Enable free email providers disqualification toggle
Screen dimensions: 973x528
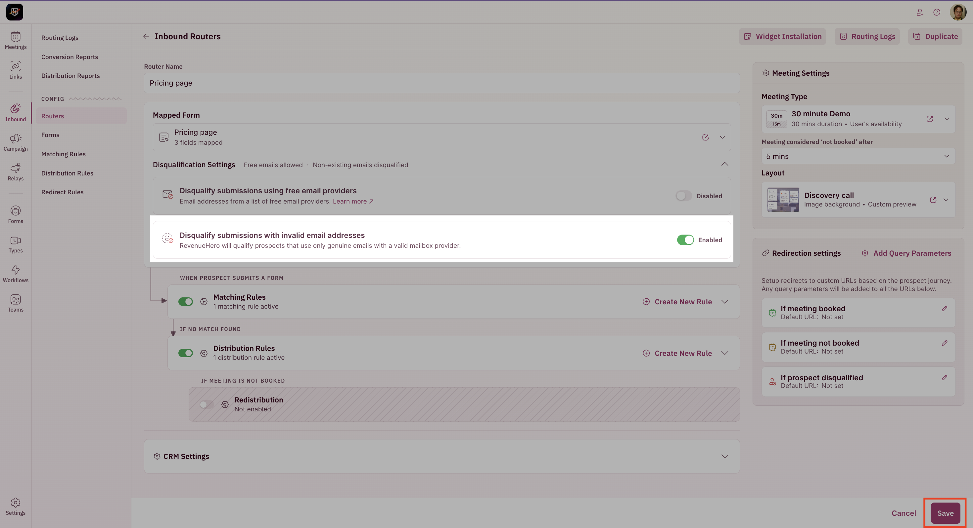(x=684, y=196)
